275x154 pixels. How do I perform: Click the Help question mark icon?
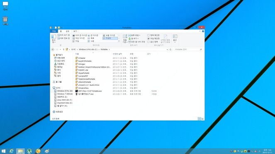pyautogui.click(x=203, y=31)
